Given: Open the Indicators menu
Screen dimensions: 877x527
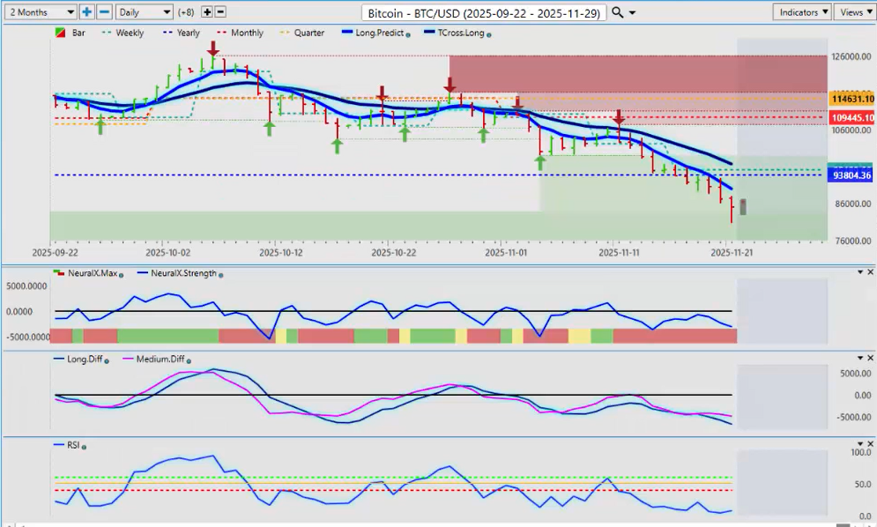Looking at the screenshot, I should coord(802,12).
